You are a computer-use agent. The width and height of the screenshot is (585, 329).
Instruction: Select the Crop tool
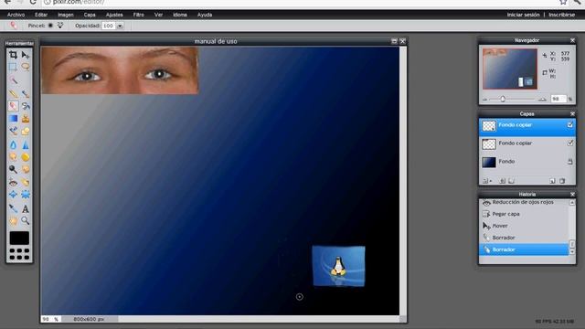[13, 55]
